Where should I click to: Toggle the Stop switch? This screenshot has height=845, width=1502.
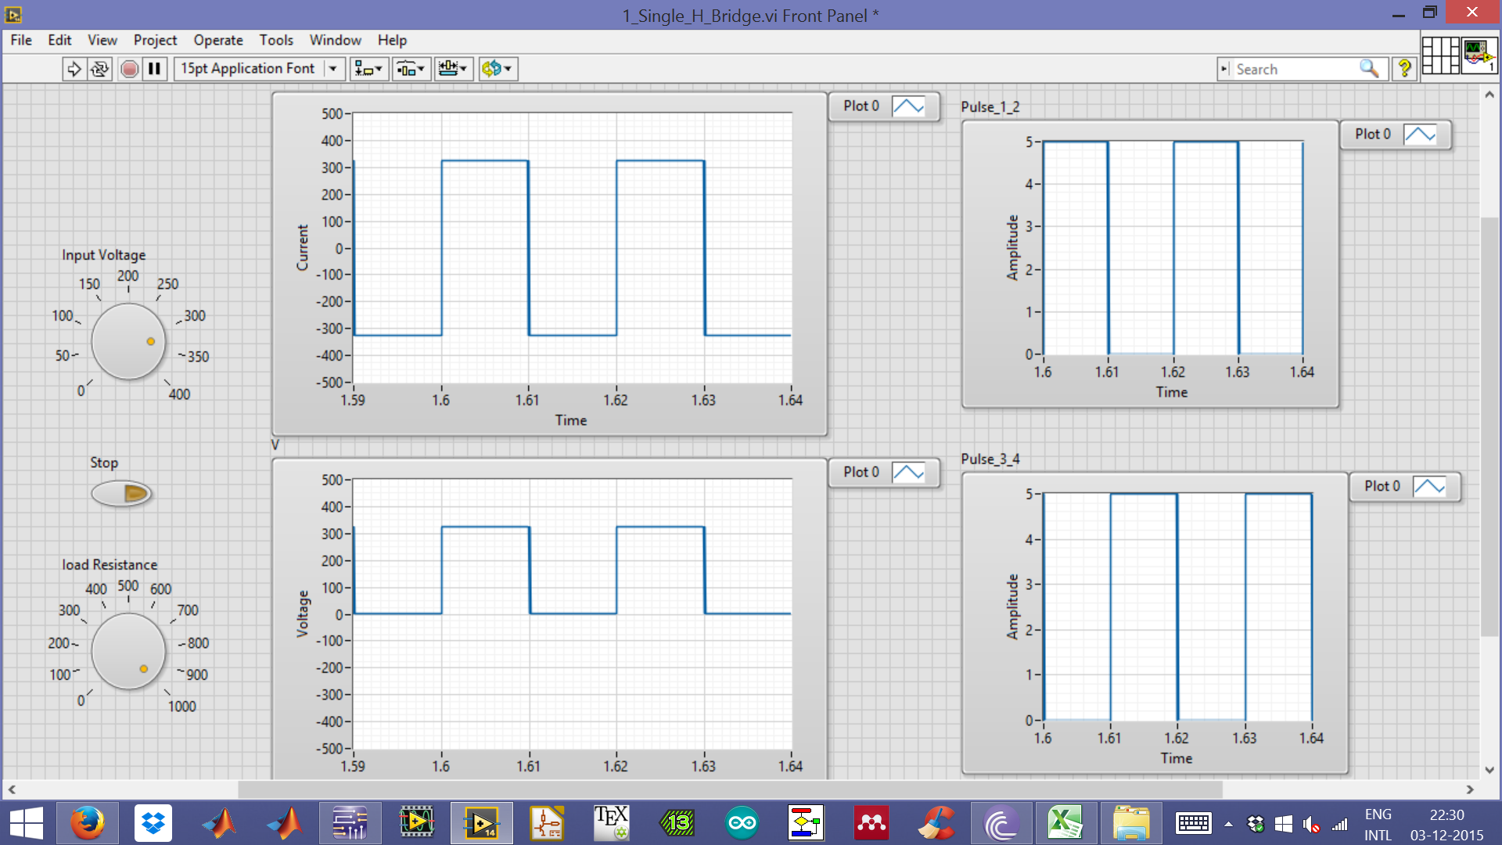(x=121, y=494)
